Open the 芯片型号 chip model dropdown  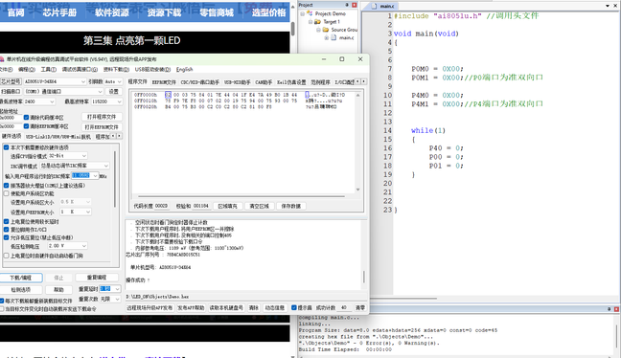tap(83, 81)
